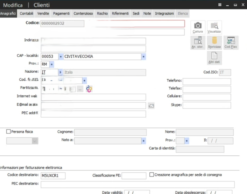
Task: Click lookup button next to Nato a field
Action: (x=144, y=141)
